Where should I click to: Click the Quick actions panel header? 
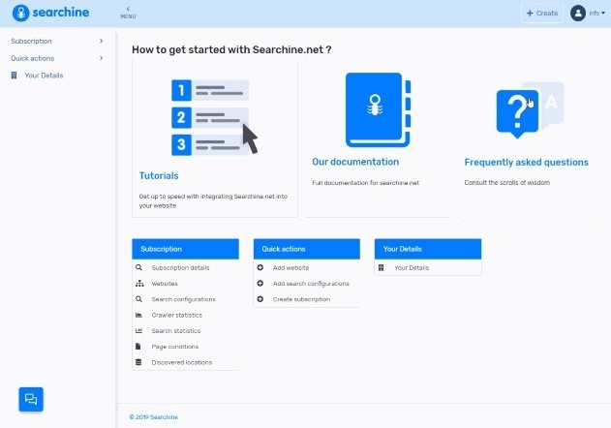pos(307,249)
